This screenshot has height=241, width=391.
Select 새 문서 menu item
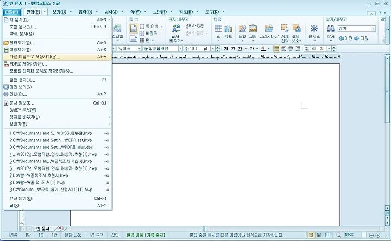click(57, 19)
